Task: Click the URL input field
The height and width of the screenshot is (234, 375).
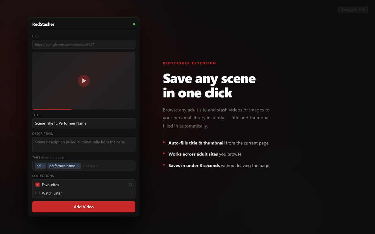Action: click(83, 44)
